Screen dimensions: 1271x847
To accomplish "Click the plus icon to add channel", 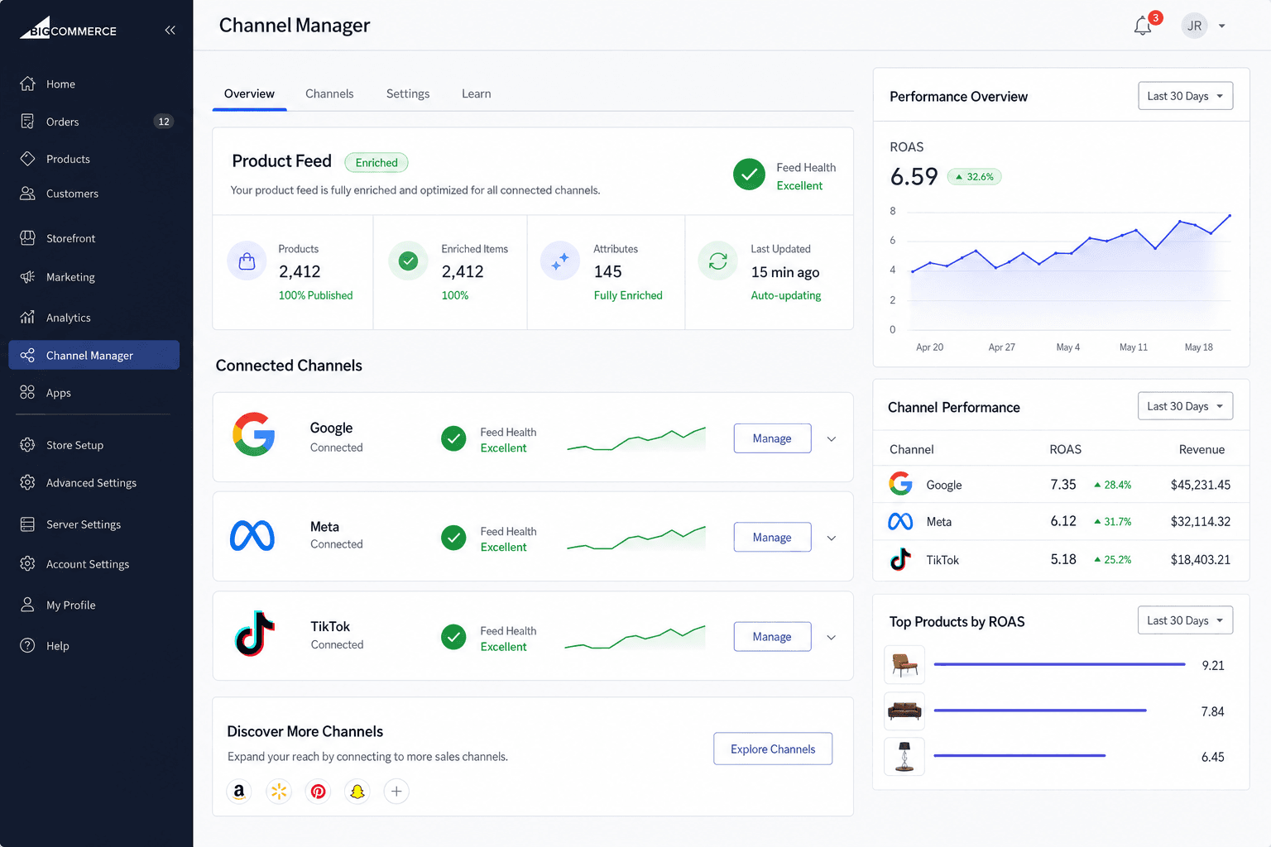I will tap(396, 792).
